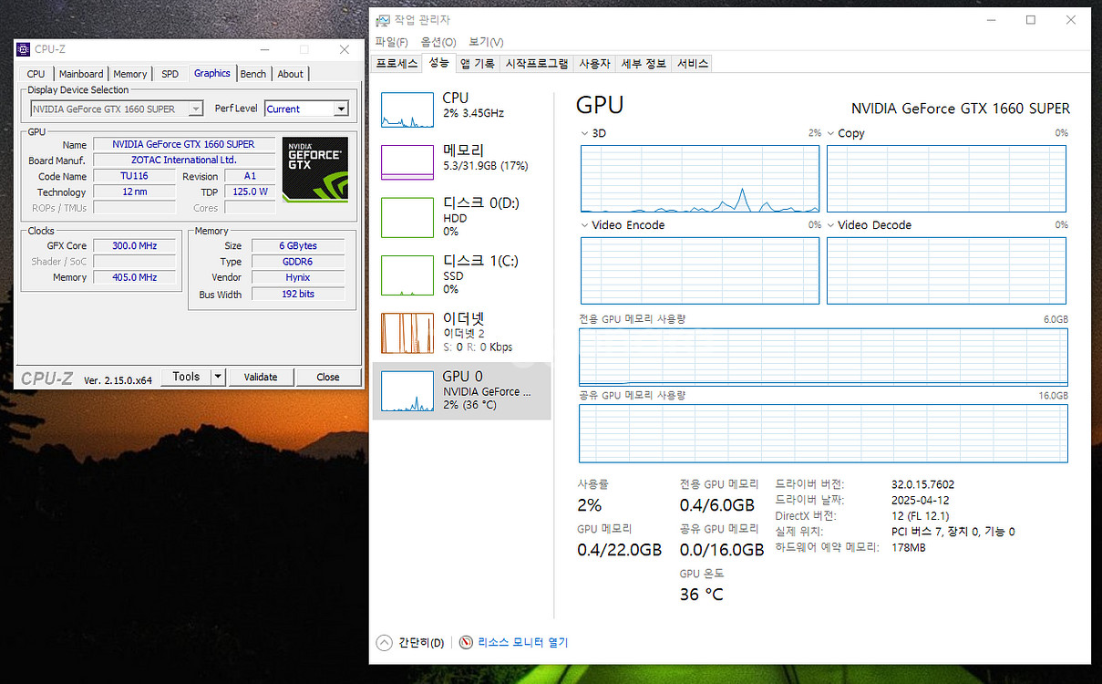The width and height of the screenshot is (1102, 684).
Task: Switch to the CPU tab in CPU-Z
Action: pyautogui.click(x=36, y=74)
